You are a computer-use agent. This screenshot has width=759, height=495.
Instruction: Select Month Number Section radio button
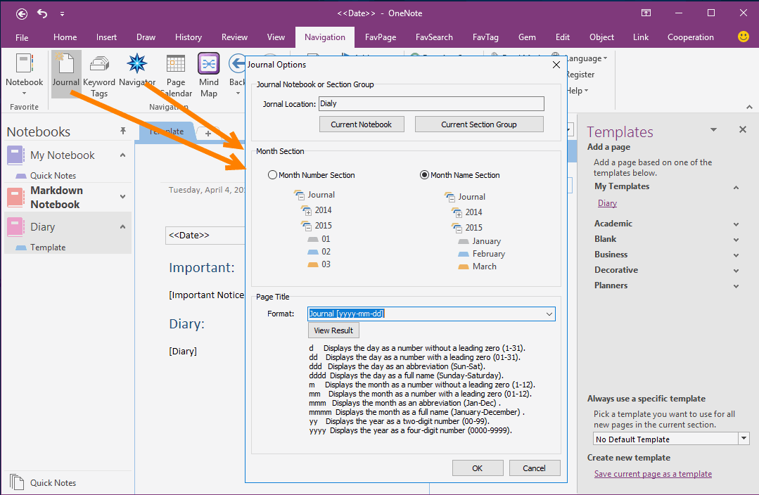tap(272, 175)
